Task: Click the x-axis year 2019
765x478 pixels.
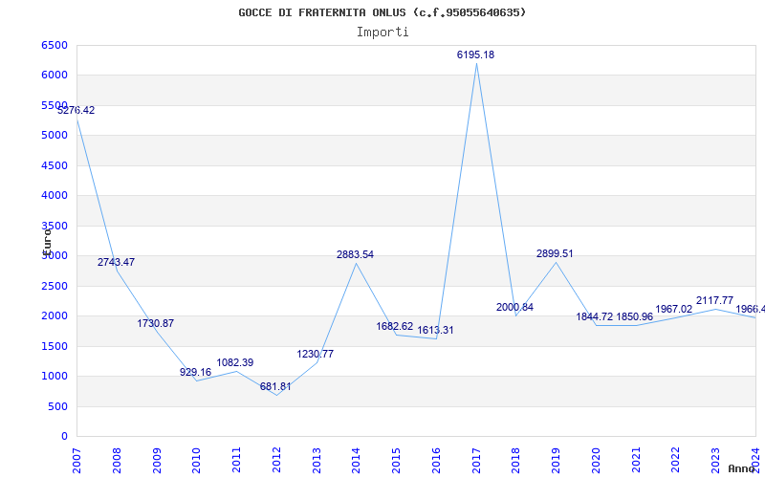Action: (557, 461)
